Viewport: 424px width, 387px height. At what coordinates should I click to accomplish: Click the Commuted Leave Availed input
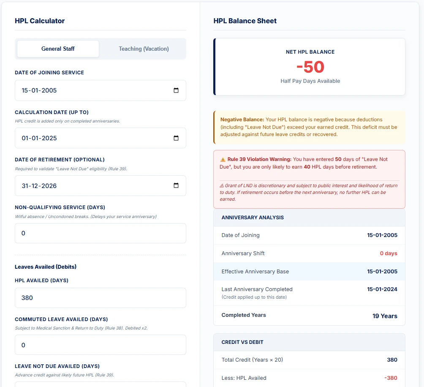click(100, 345)
